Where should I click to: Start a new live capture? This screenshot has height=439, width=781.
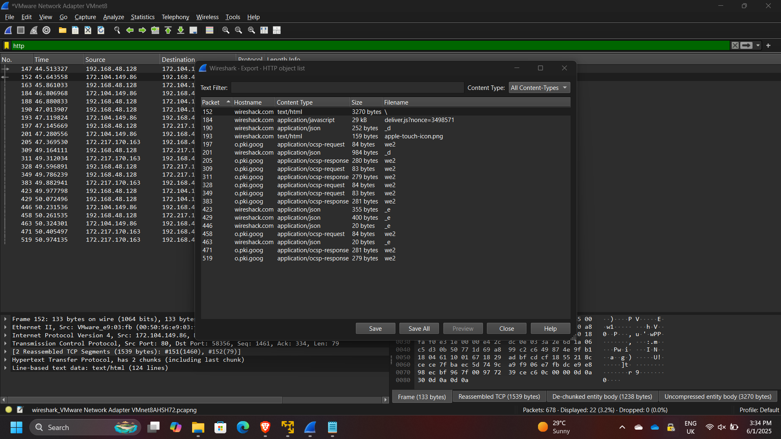(x=8, y=30)
